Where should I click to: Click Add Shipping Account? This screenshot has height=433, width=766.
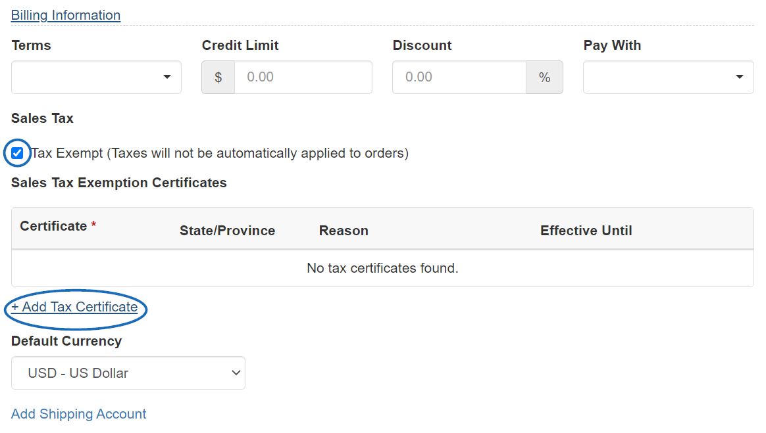[78, 414]
